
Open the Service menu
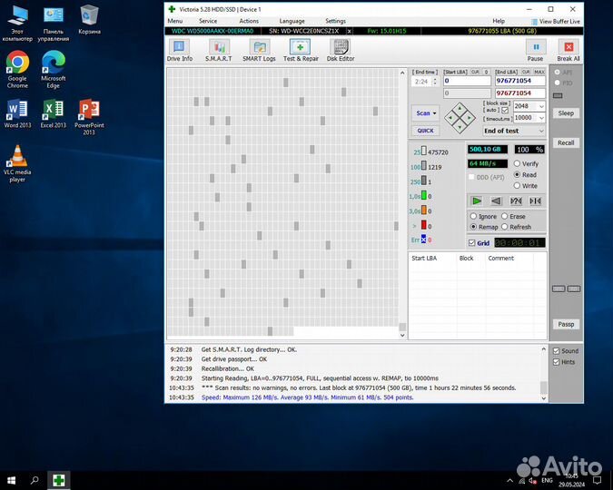[x=208, y=21]
